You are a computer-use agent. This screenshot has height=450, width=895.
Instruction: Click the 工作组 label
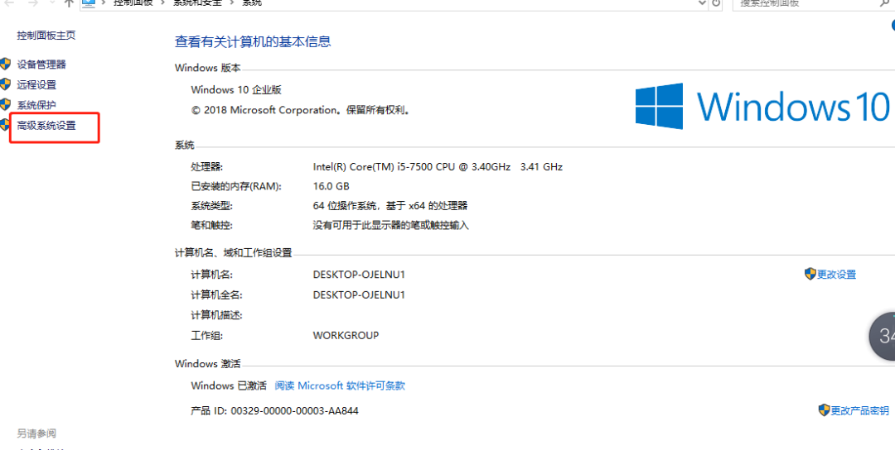(206, 336)
